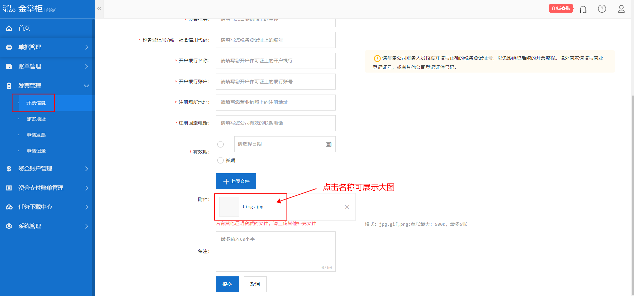Focus the 税务登记号 input field
The width and height of the screenshot is (634, 296).
(x=276, y=40)
